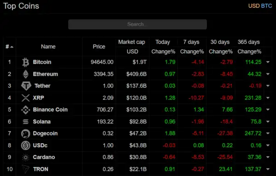Click TRON 30 days change 23.41

pyautogui.click(x=226, y=169)
